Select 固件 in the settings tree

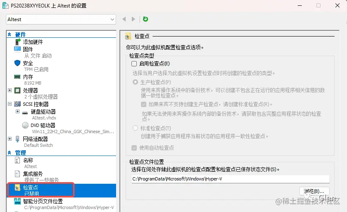pos(28,49)
